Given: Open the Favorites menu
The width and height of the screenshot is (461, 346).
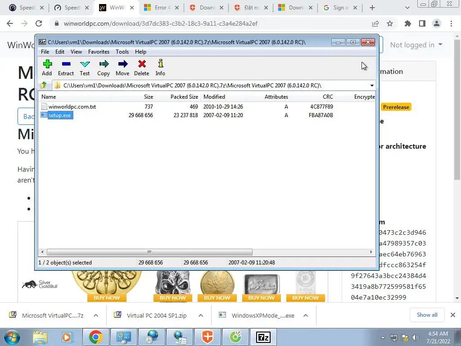Looking at the screenshot, I should [99, 52].
